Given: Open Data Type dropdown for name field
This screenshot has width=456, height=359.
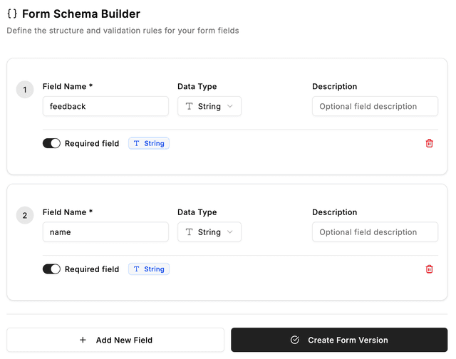Looking at the screenshot, I should pyautogui.click(x=209, y=232).
